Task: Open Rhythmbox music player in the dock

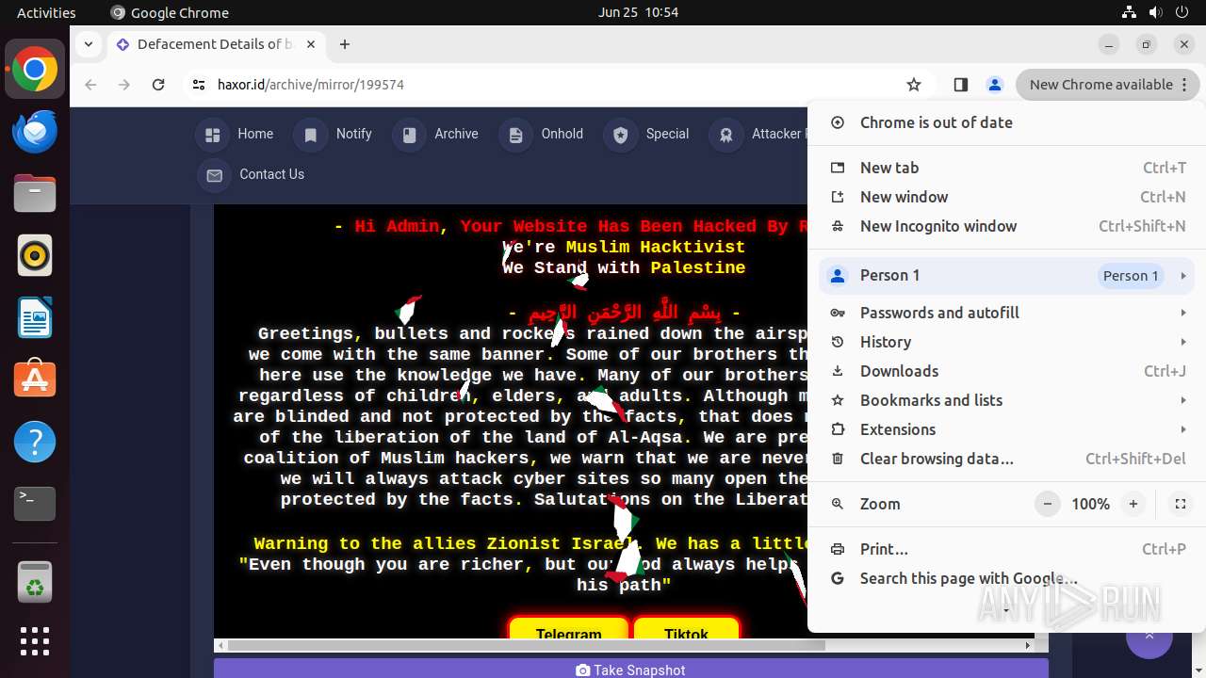Action: pos(35,255)
